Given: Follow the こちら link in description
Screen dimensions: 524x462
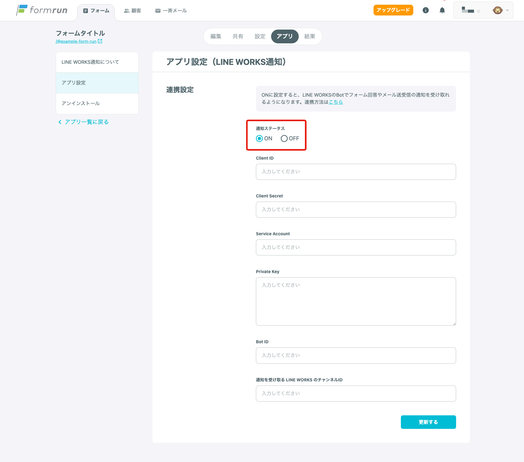Looking at the screenshot, I should pos(336,102).
